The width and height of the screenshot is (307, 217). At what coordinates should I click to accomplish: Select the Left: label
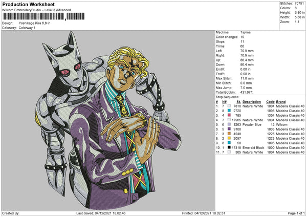click(219, 51)
